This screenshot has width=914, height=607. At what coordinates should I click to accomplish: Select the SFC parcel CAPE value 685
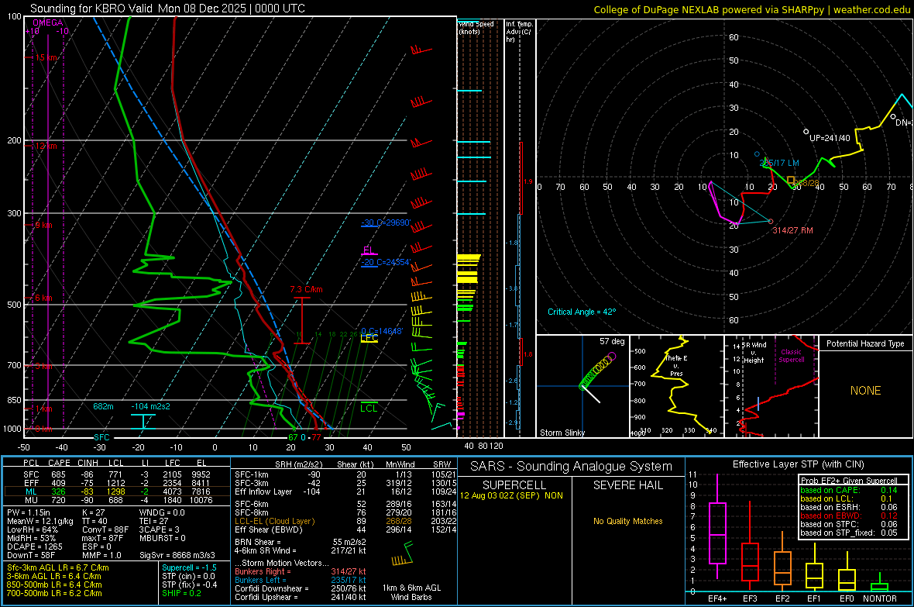[58, 474]
